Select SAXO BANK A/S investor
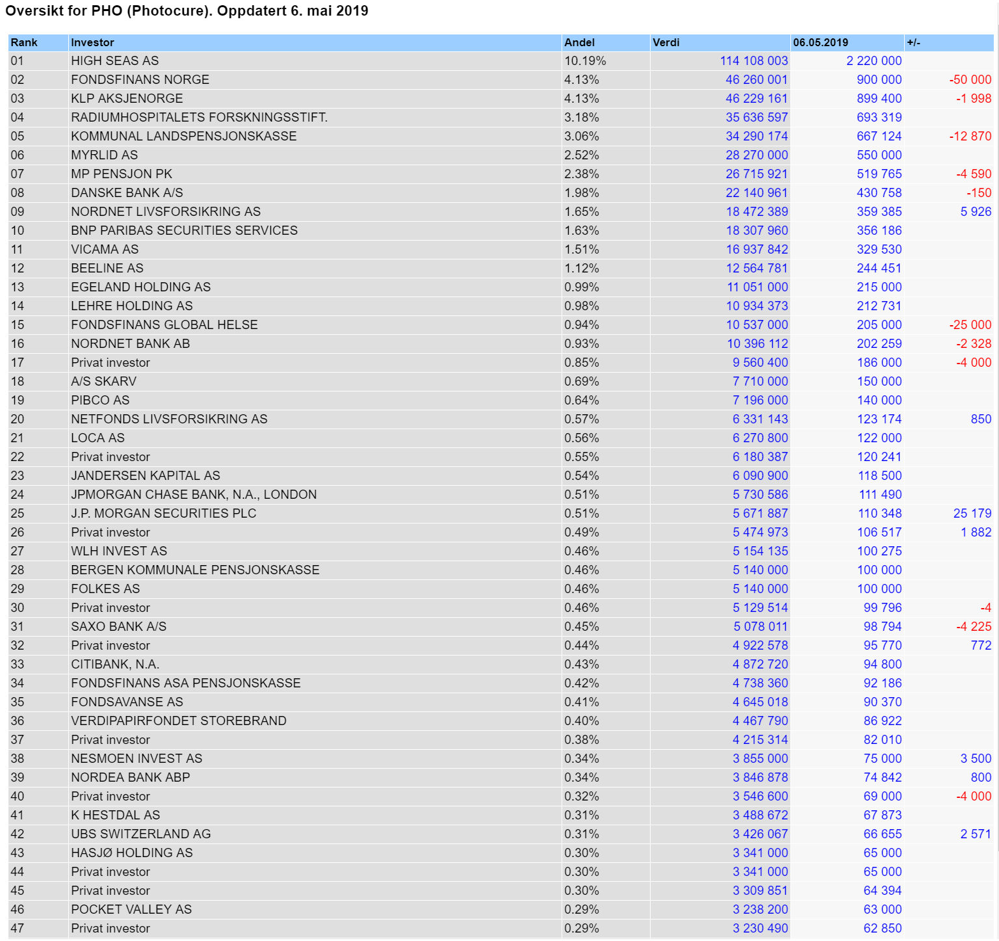 tap(119, 626)
